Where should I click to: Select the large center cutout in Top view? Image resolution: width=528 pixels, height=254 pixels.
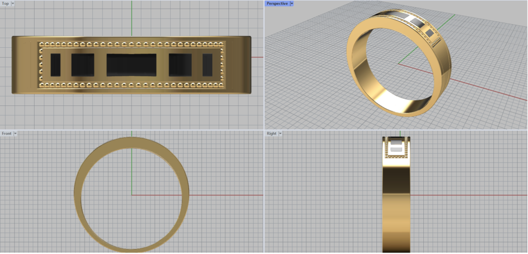[131, 65]
